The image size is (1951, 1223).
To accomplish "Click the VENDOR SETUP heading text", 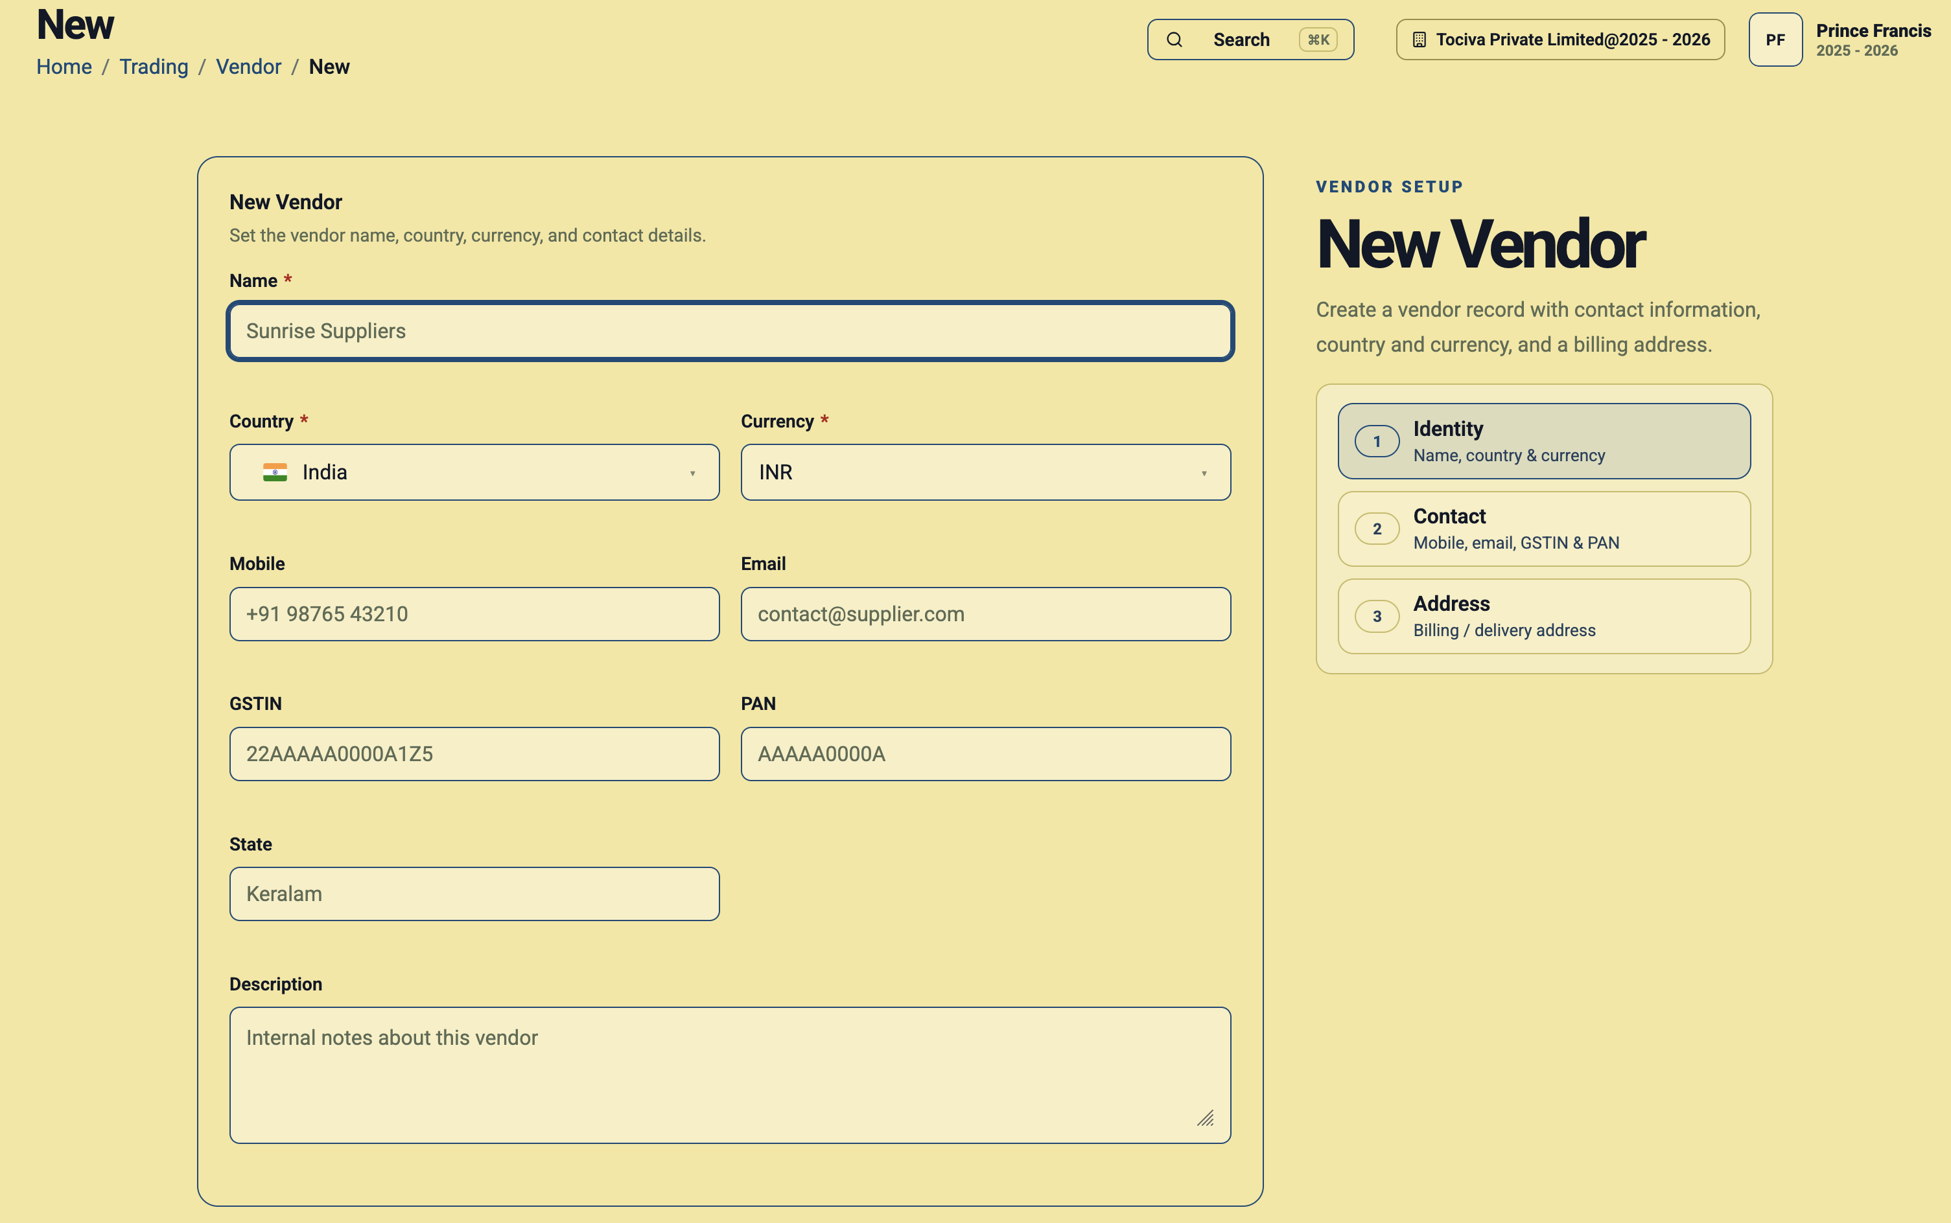I will pyautogui.click(x=1390, y=187).
